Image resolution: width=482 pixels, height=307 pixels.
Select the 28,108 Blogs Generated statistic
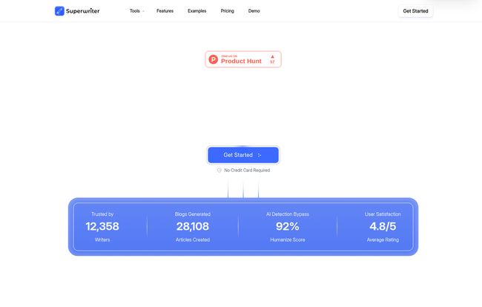(192, 226)
